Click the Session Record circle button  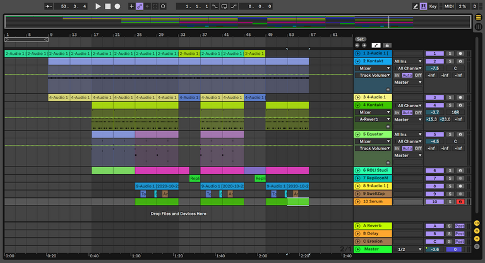click(163, 6)
